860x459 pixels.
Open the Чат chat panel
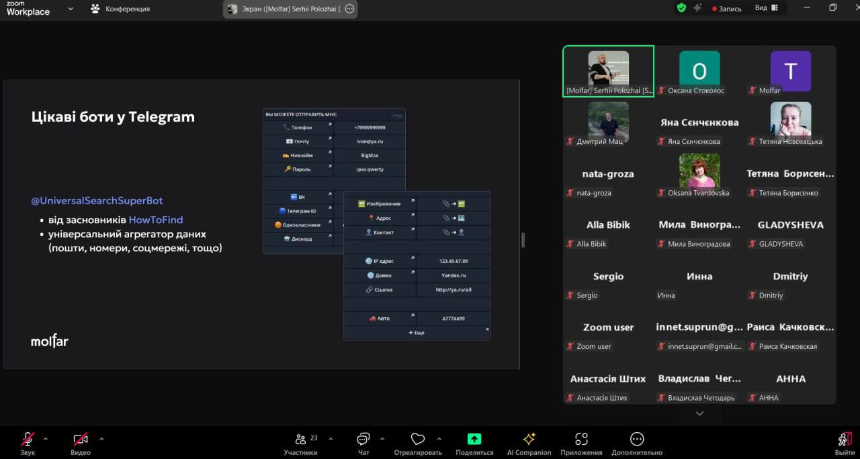pos(363,443)
